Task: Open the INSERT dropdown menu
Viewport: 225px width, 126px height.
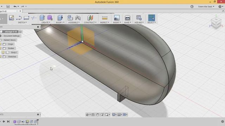Action: 117,22
